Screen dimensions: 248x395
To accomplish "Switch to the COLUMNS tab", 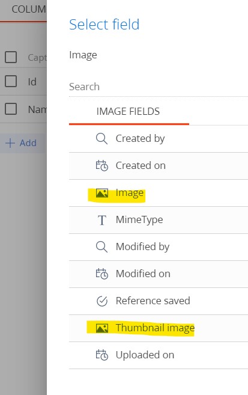I will [x=28, y=10].
